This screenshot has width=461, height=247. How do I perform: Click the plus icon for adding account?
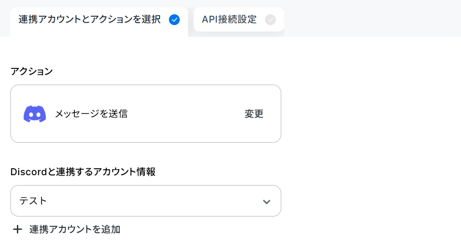(17, 229)
